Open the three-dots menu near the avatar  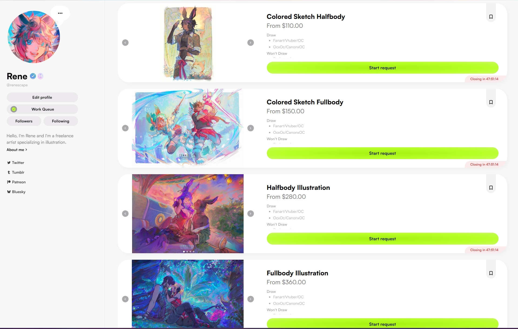(x=60, y=13)
